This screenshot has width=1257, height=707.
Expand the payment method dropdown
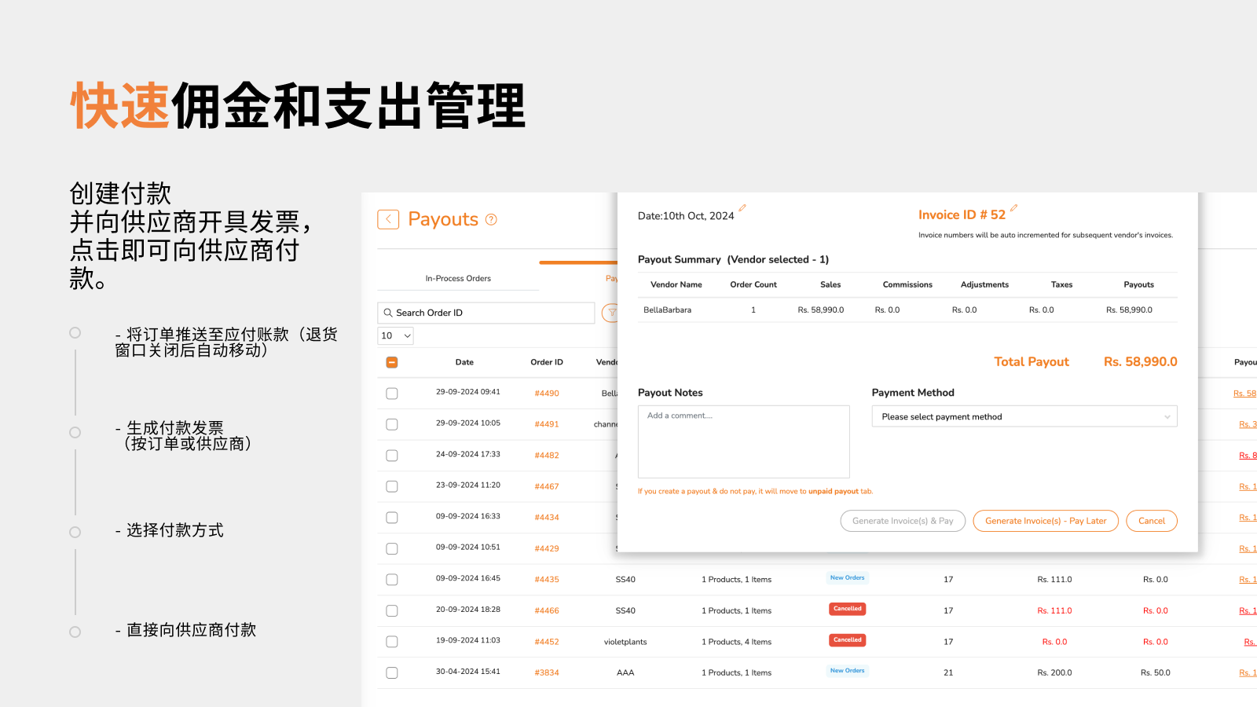pos(1024,416)
